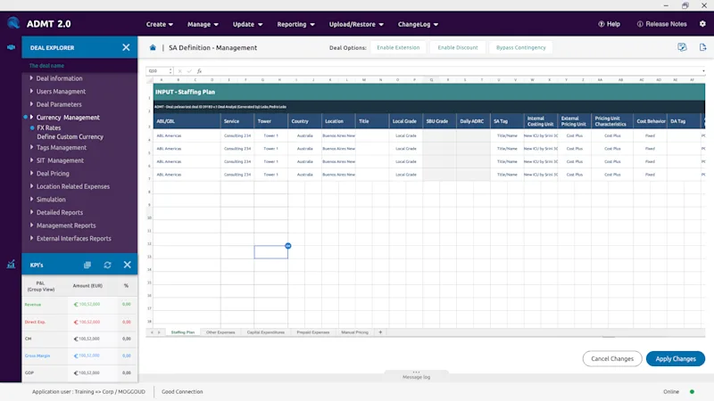Viewport: 714px width, 401px height.
Task: Expand the formula bar dropdown arrow
Action: [703, 71]
